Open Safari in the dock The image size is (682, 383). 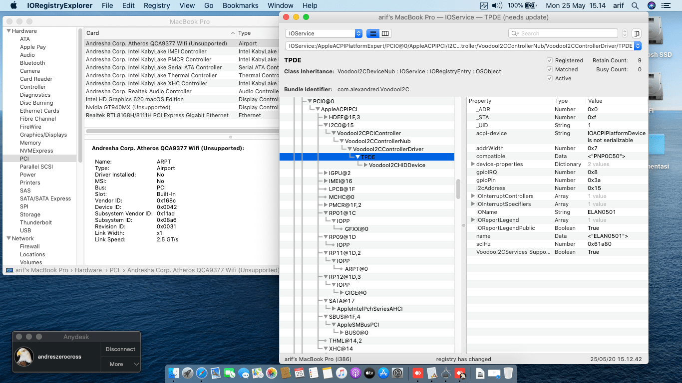(201, 373)
